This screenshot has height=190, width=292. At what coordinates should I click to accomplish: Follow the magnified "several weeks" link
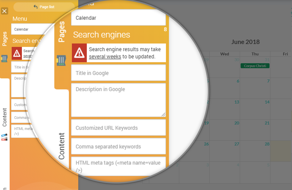[x=105, y=57]
